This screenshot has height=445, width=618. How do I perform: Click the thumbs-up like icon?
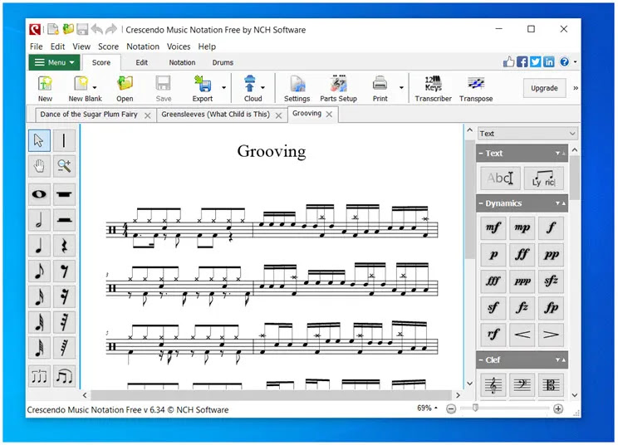coord(509,61)
